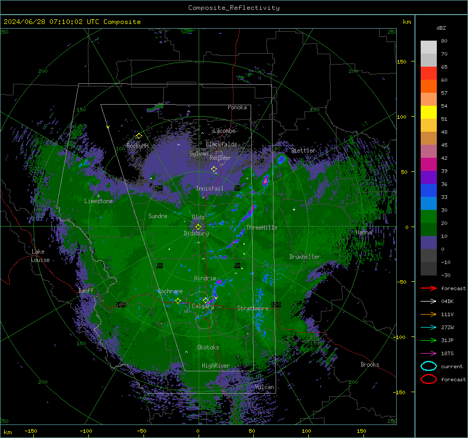Select the purple dBZ swatch above 36
468x438 pixels.
point(428,177)
